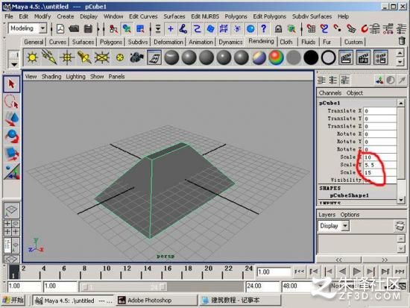The height and width of the screenshot is (308, 410).
Task: Expand the shelf menu arrow
Action: [x=14, y=64]
